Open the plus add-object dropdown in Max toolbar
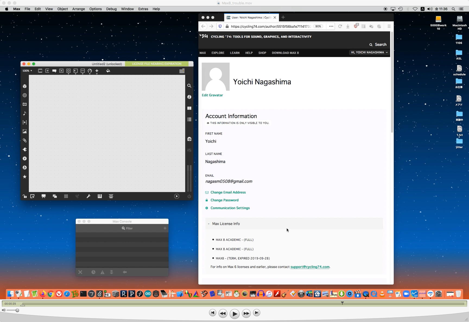 [x=97, y=71]
